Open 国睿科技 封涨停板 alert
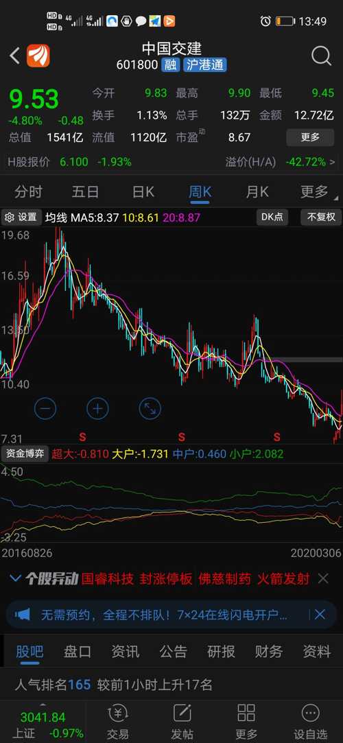This screenshot has width=343, height=743. point(137,578)
